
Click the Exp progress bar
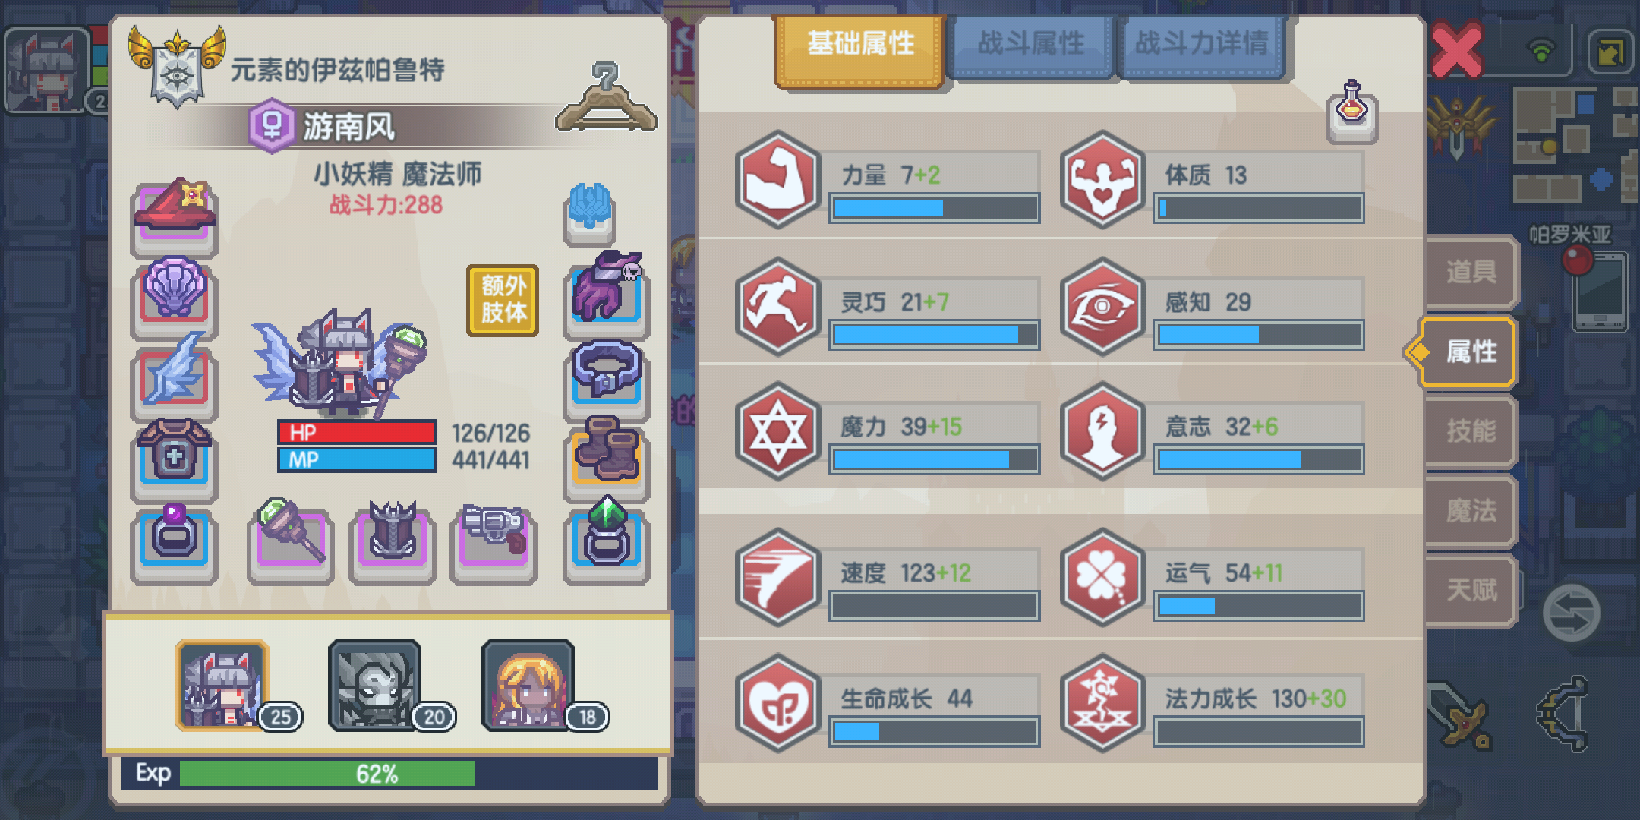tap(389, 774)
